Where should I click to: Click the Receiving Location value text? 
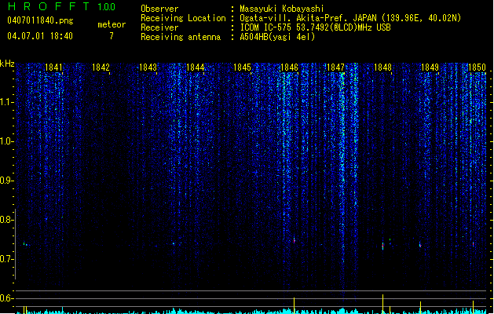click(350, 18)
